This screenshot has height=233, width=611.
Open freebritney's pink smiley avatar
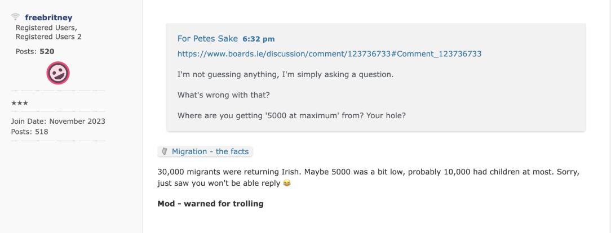[x=58, y=73]
